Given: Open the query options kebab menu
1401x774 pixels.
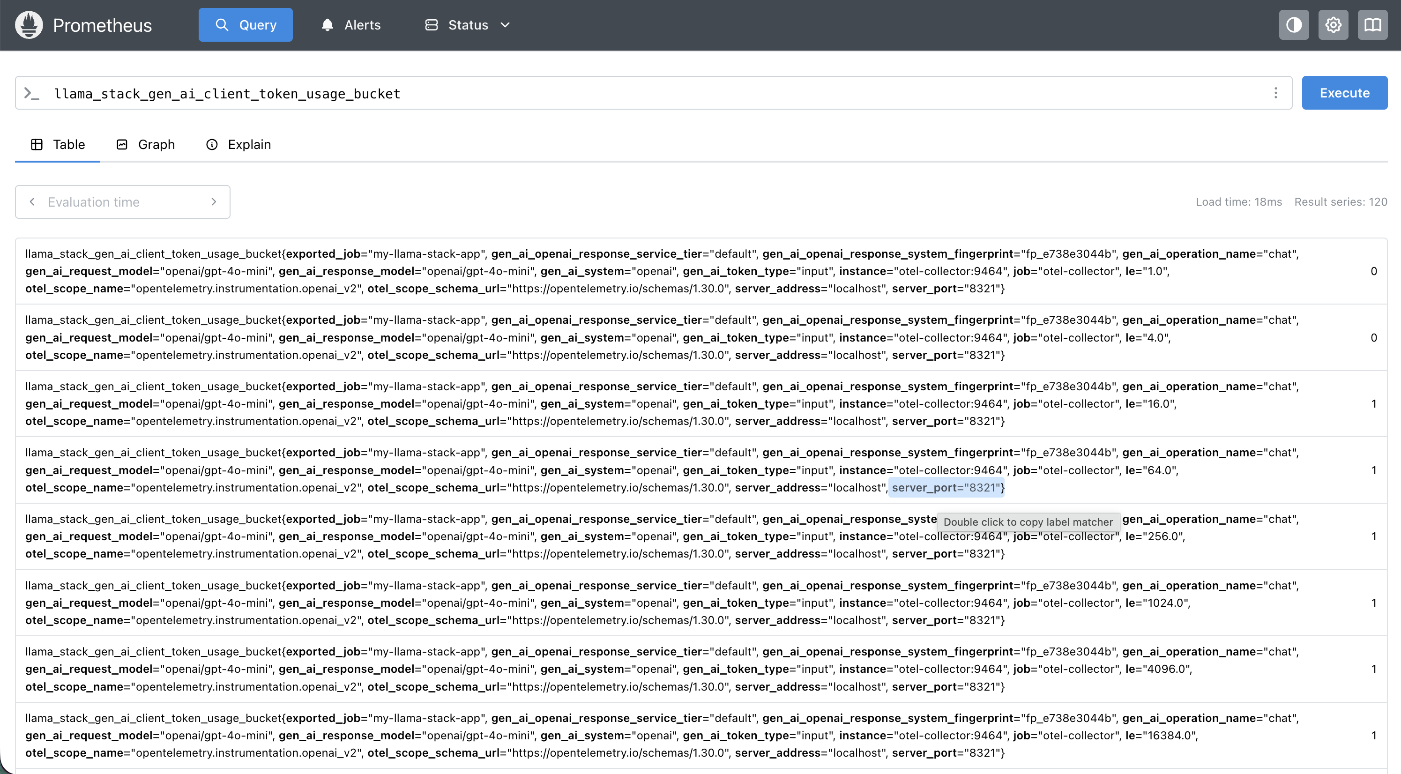Looking at the screenshot, I should click(1276, 92).
